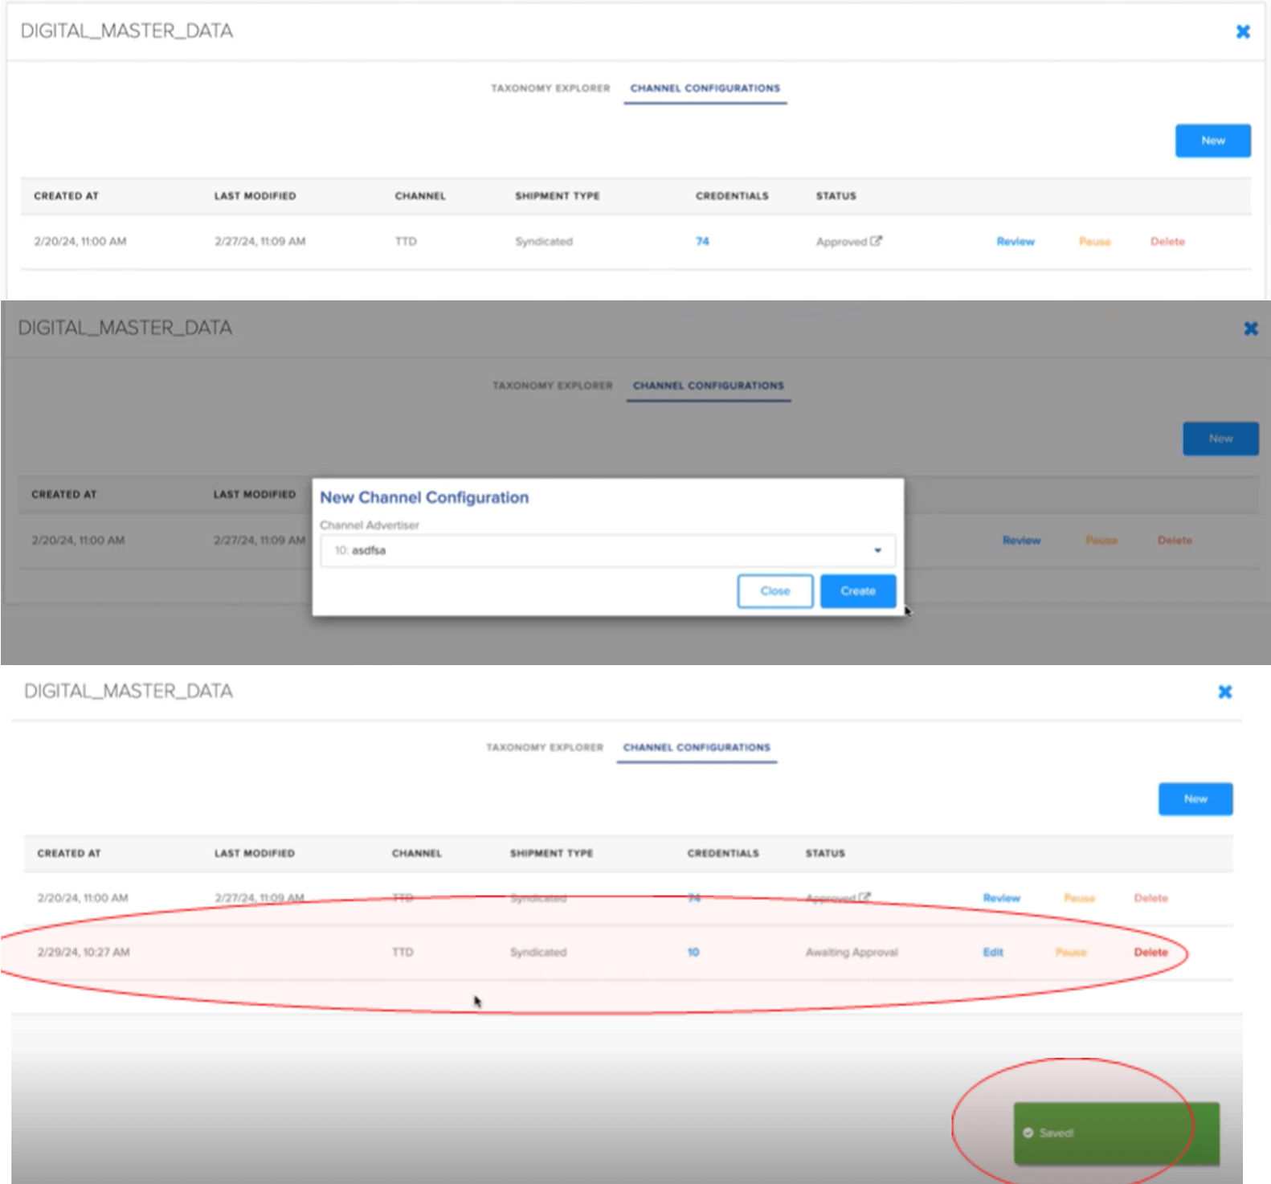Click the dimmed New button behind the dialog

(1220, 439)
